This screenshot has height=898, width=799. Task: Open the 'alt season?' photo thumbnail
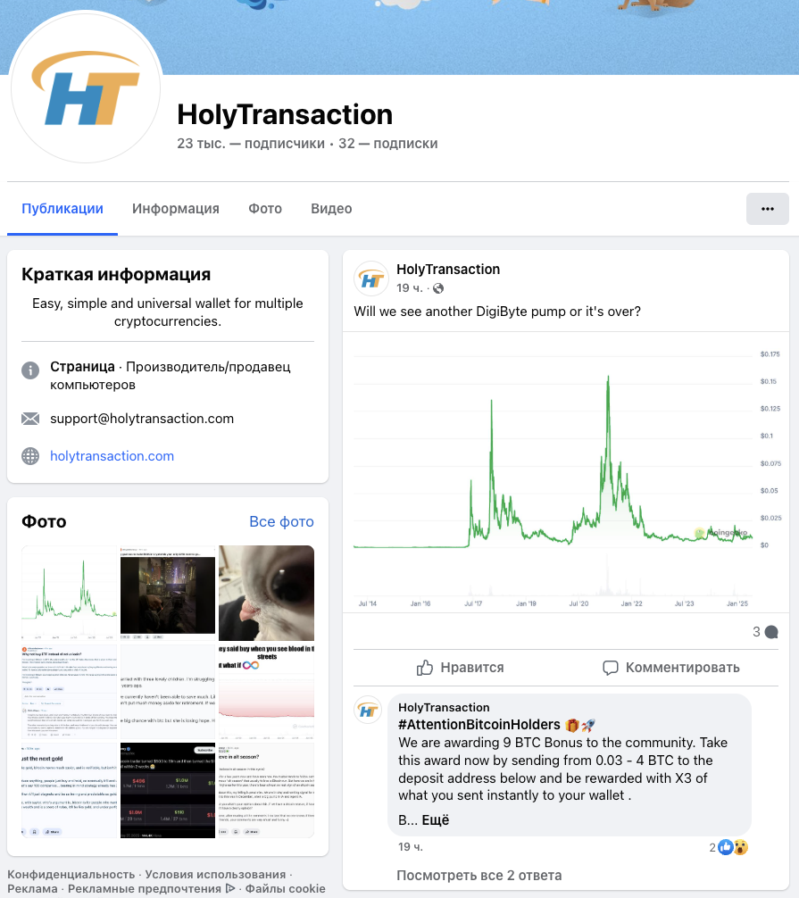click(266, 790)
